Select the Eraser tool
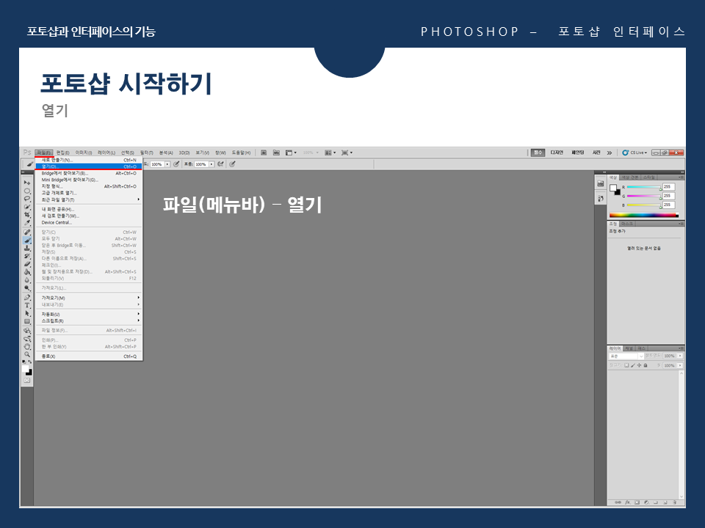 pyautogui.click(x=27, y=265)
